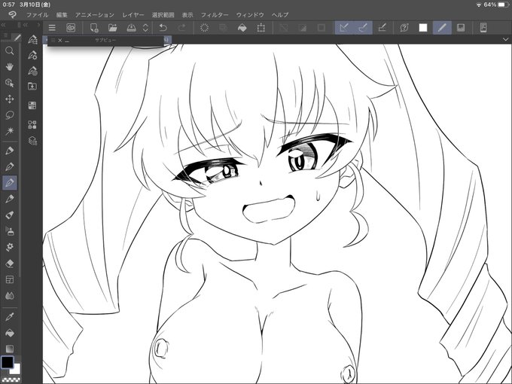The height and width of the screenshot is (384, 512).
Task: Select the Eraser tool
Action: [10, 264]
